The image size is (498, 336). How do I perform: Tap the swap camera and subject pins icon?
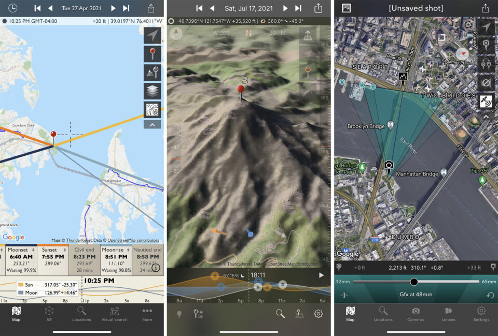tap(486, 64)
